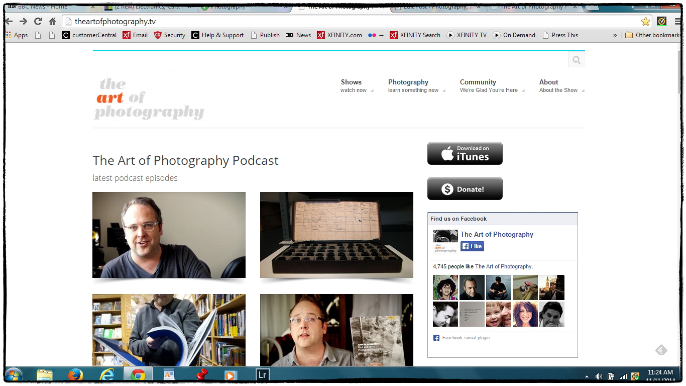Open the lens case podcast episode thumbnail

click(336, 235)
